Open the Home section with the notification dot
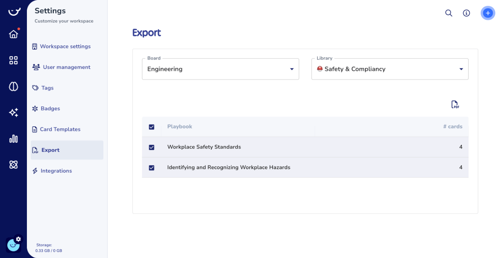This screenshot has height=258, width=503. (x=13, y=34)
